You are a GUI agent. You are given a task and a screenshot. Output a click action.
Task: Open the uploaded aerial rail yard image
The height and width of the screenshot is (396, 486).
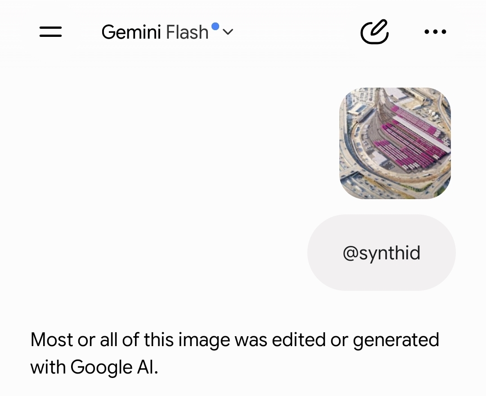[395, 143]
